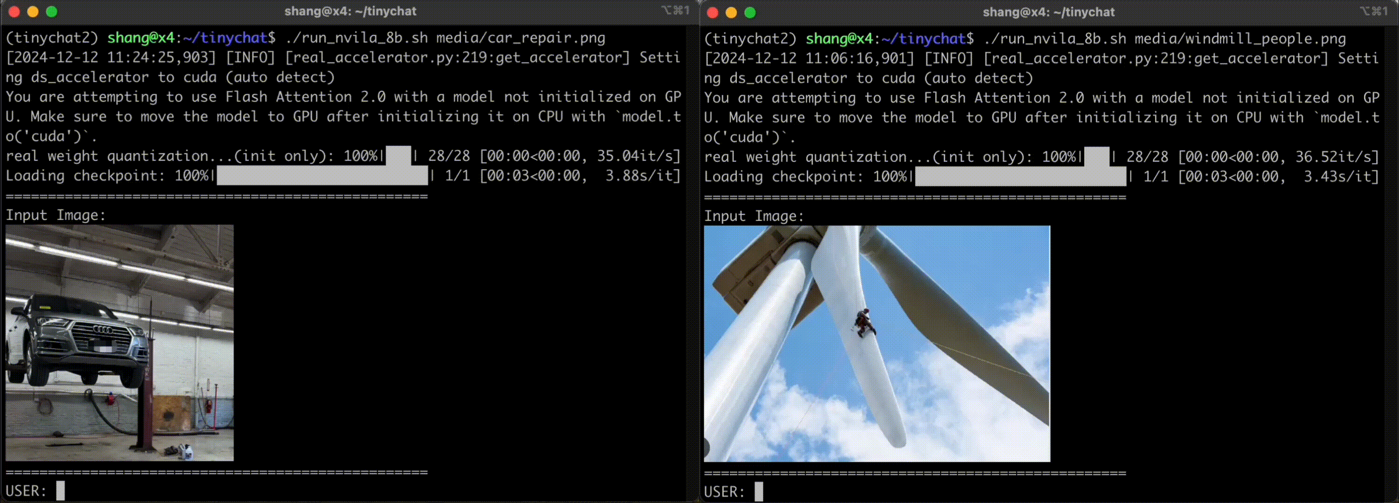Click the 'Loading checkpoint' progress bar in right terminal
The height and width of the screenshot is (503, 1399).
[x=1020, y=177]
